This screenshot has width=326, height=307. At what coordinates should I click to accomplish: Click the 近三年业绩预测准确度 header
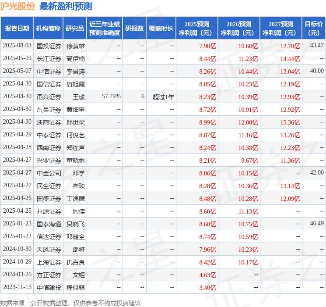105,29
